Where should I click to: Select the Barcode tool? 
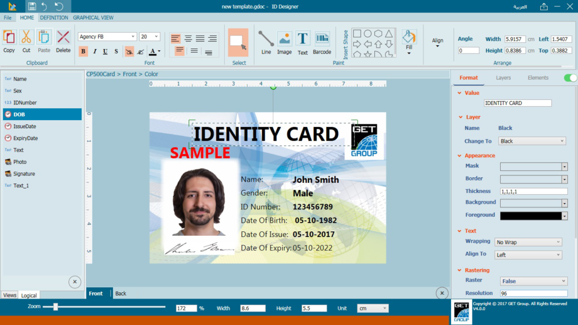(322, 42)
